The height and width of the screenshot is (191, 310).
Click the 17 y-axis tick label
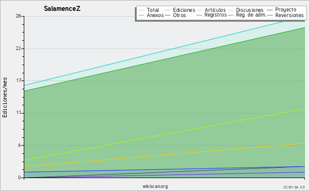coord(19,81)
